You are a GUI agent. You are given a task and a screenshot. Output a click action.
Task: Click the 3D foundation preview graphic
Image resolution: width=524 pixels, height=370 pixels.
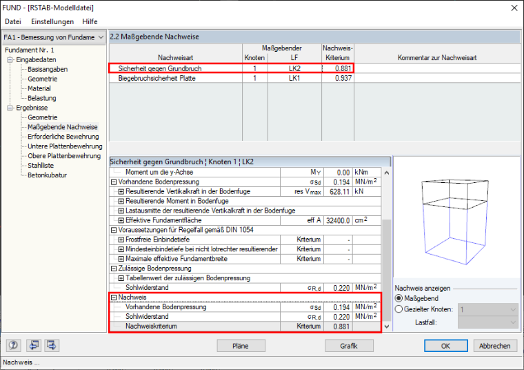click(x=454, y=222)
